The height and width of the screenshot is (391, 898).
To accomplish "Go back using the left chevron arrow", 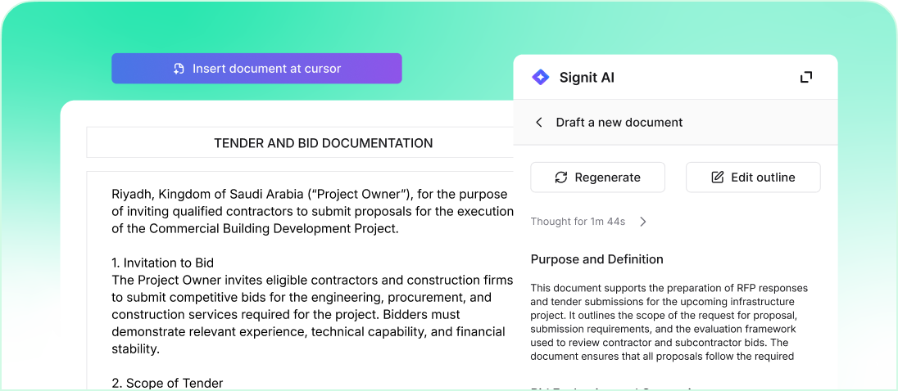I will point(539,122).
